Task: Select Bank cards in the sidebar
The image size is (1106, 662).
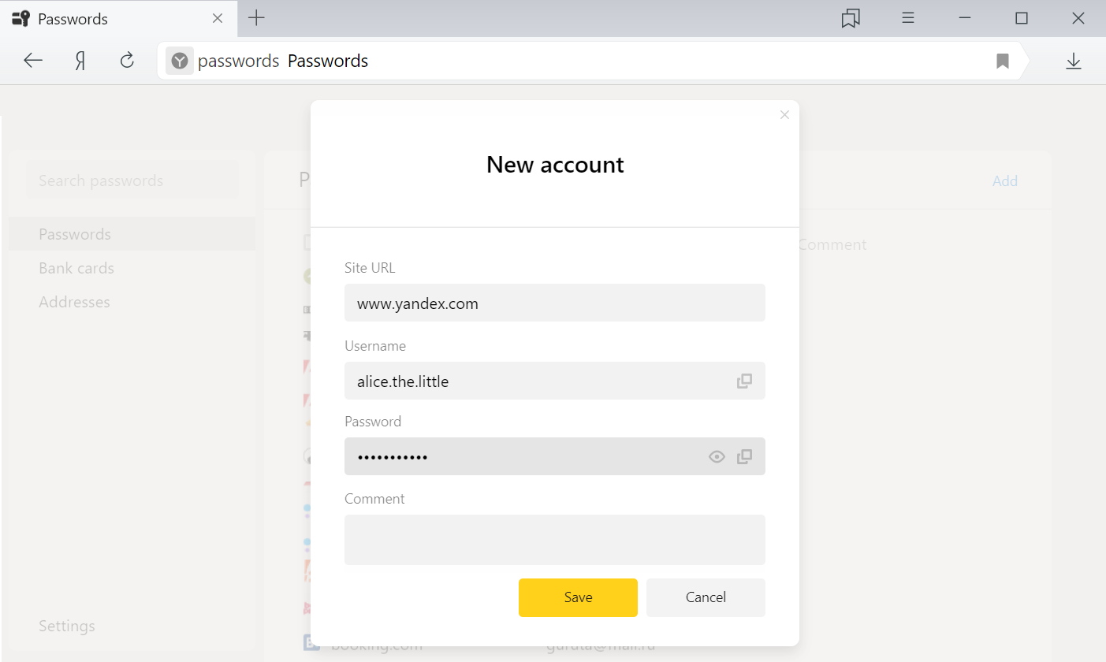Action: [76, 268]
